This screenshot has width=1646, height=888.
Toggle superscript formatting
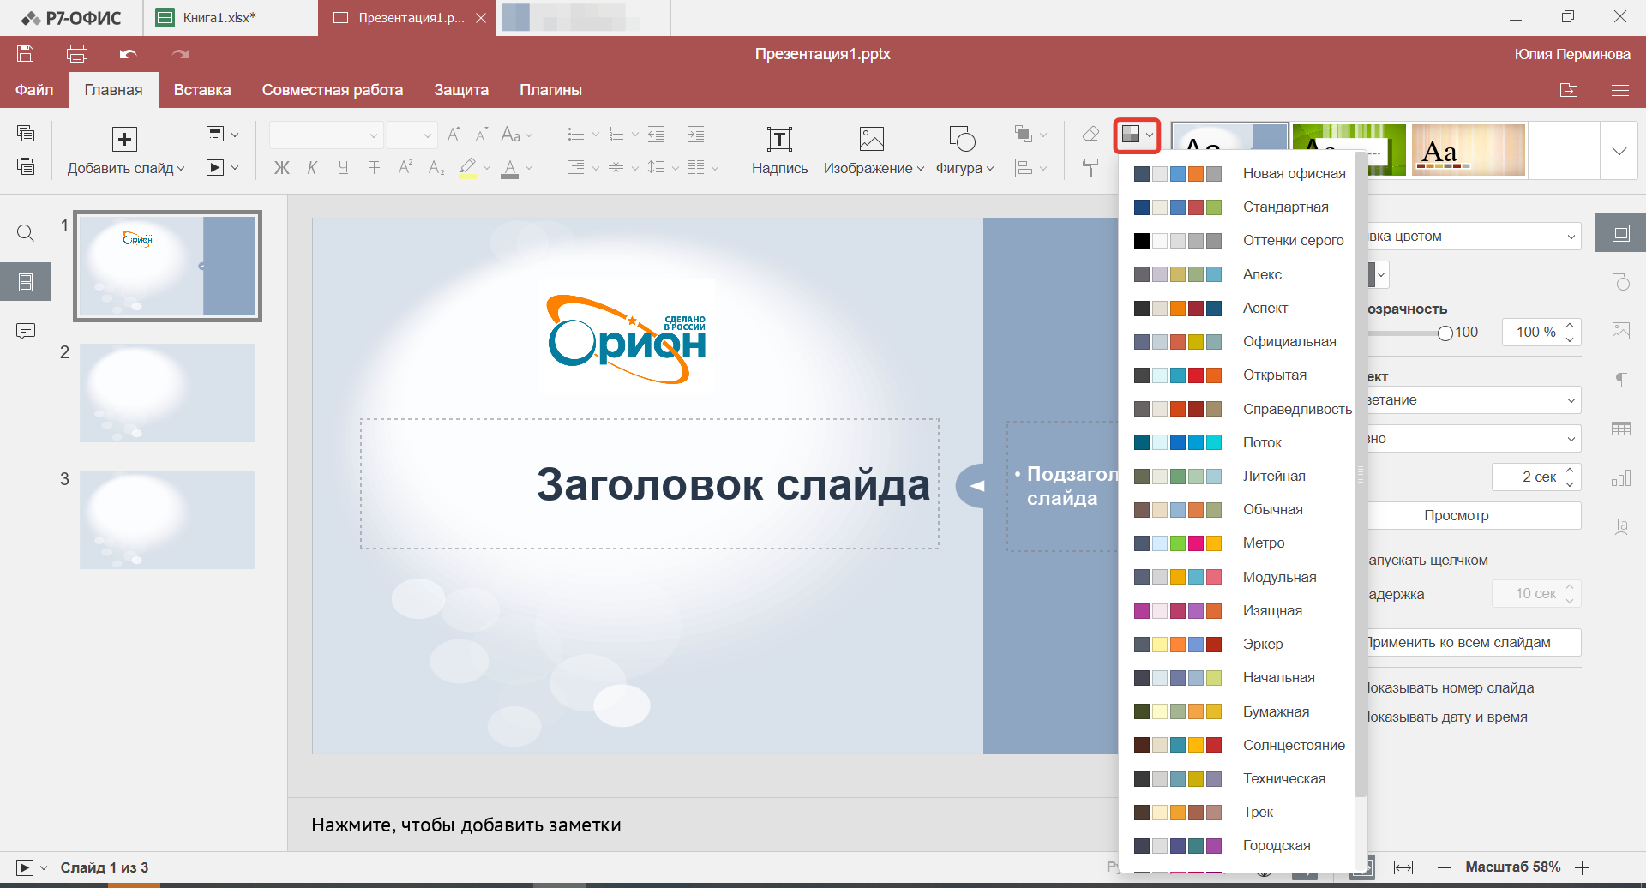click(x=405, y=168)
